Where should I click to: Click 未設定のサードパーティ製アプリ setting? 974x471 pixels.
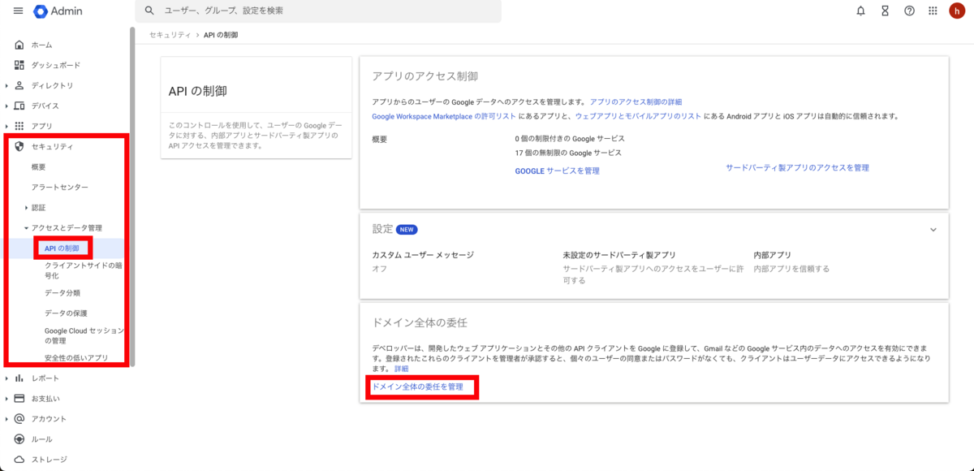[619, 255]
